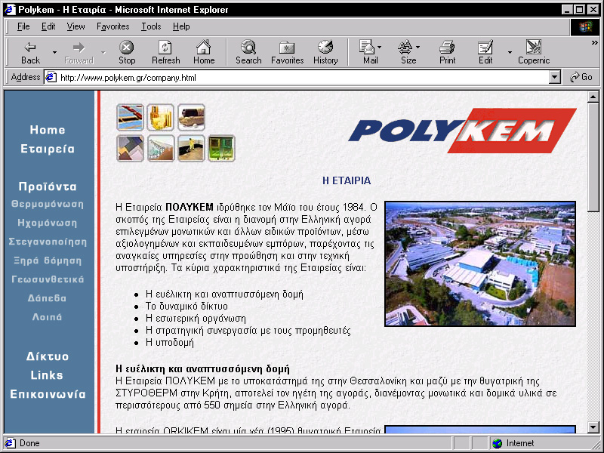Image resolution: width=604 pixels, height=453 pixels.
Task: Click the URL in the address field
Action: coord(128,78)
